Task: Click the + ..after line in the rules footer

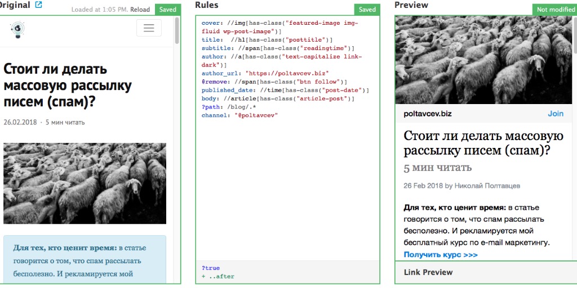Action: pyautogui.click(x=218, y=277)
